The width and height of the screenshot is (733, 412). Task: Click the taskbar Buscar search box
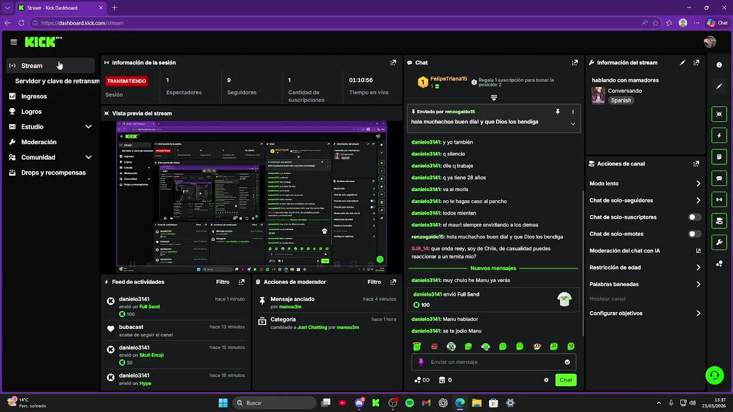click(274, 403)
